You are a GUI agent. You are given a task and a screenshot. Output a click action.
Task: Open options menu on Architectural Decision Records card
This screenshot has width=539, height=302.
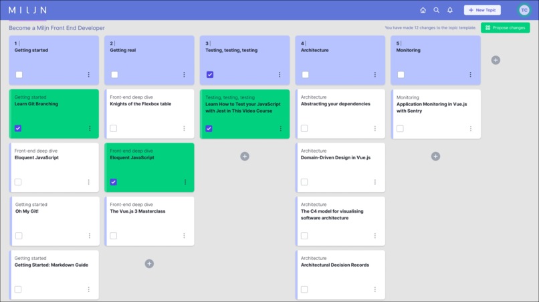[375, 289]
